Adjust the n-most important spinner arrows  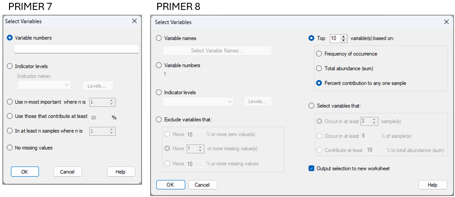[112, 102]
